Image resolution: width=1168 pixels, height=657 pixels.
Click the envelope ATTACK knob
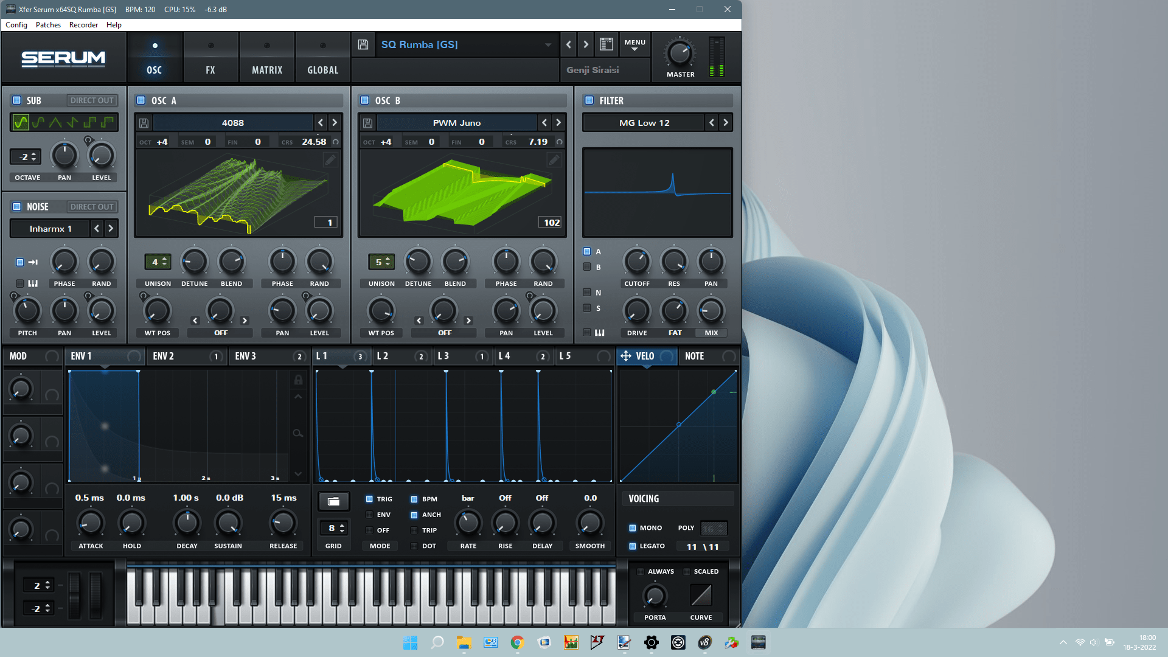pyautogui.click(x=91, y=523)
